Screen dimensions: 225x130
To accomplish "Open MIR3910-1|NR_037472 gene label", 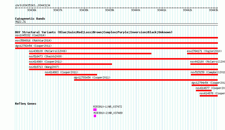I will 107,107.
